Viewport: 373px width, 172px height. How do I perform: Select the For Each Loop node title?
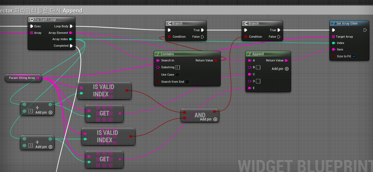(x=45, y=20)
